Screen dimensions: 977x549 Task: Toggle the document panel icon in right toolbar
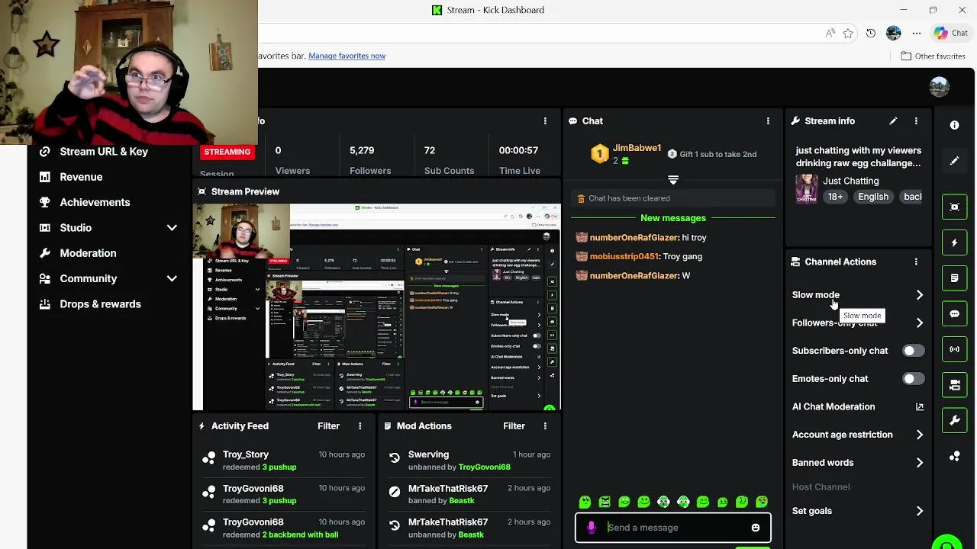(x=954, y=278)
